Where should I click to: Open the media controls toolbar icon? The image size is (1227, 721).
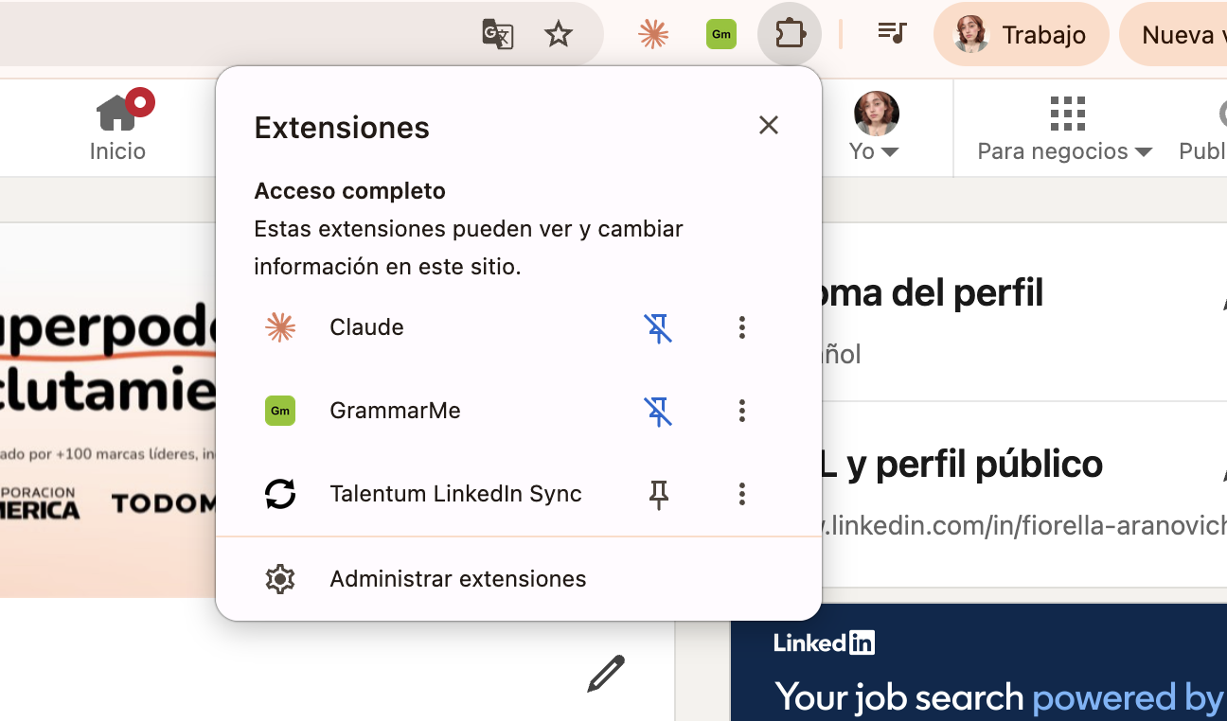(x=892, y=34)
